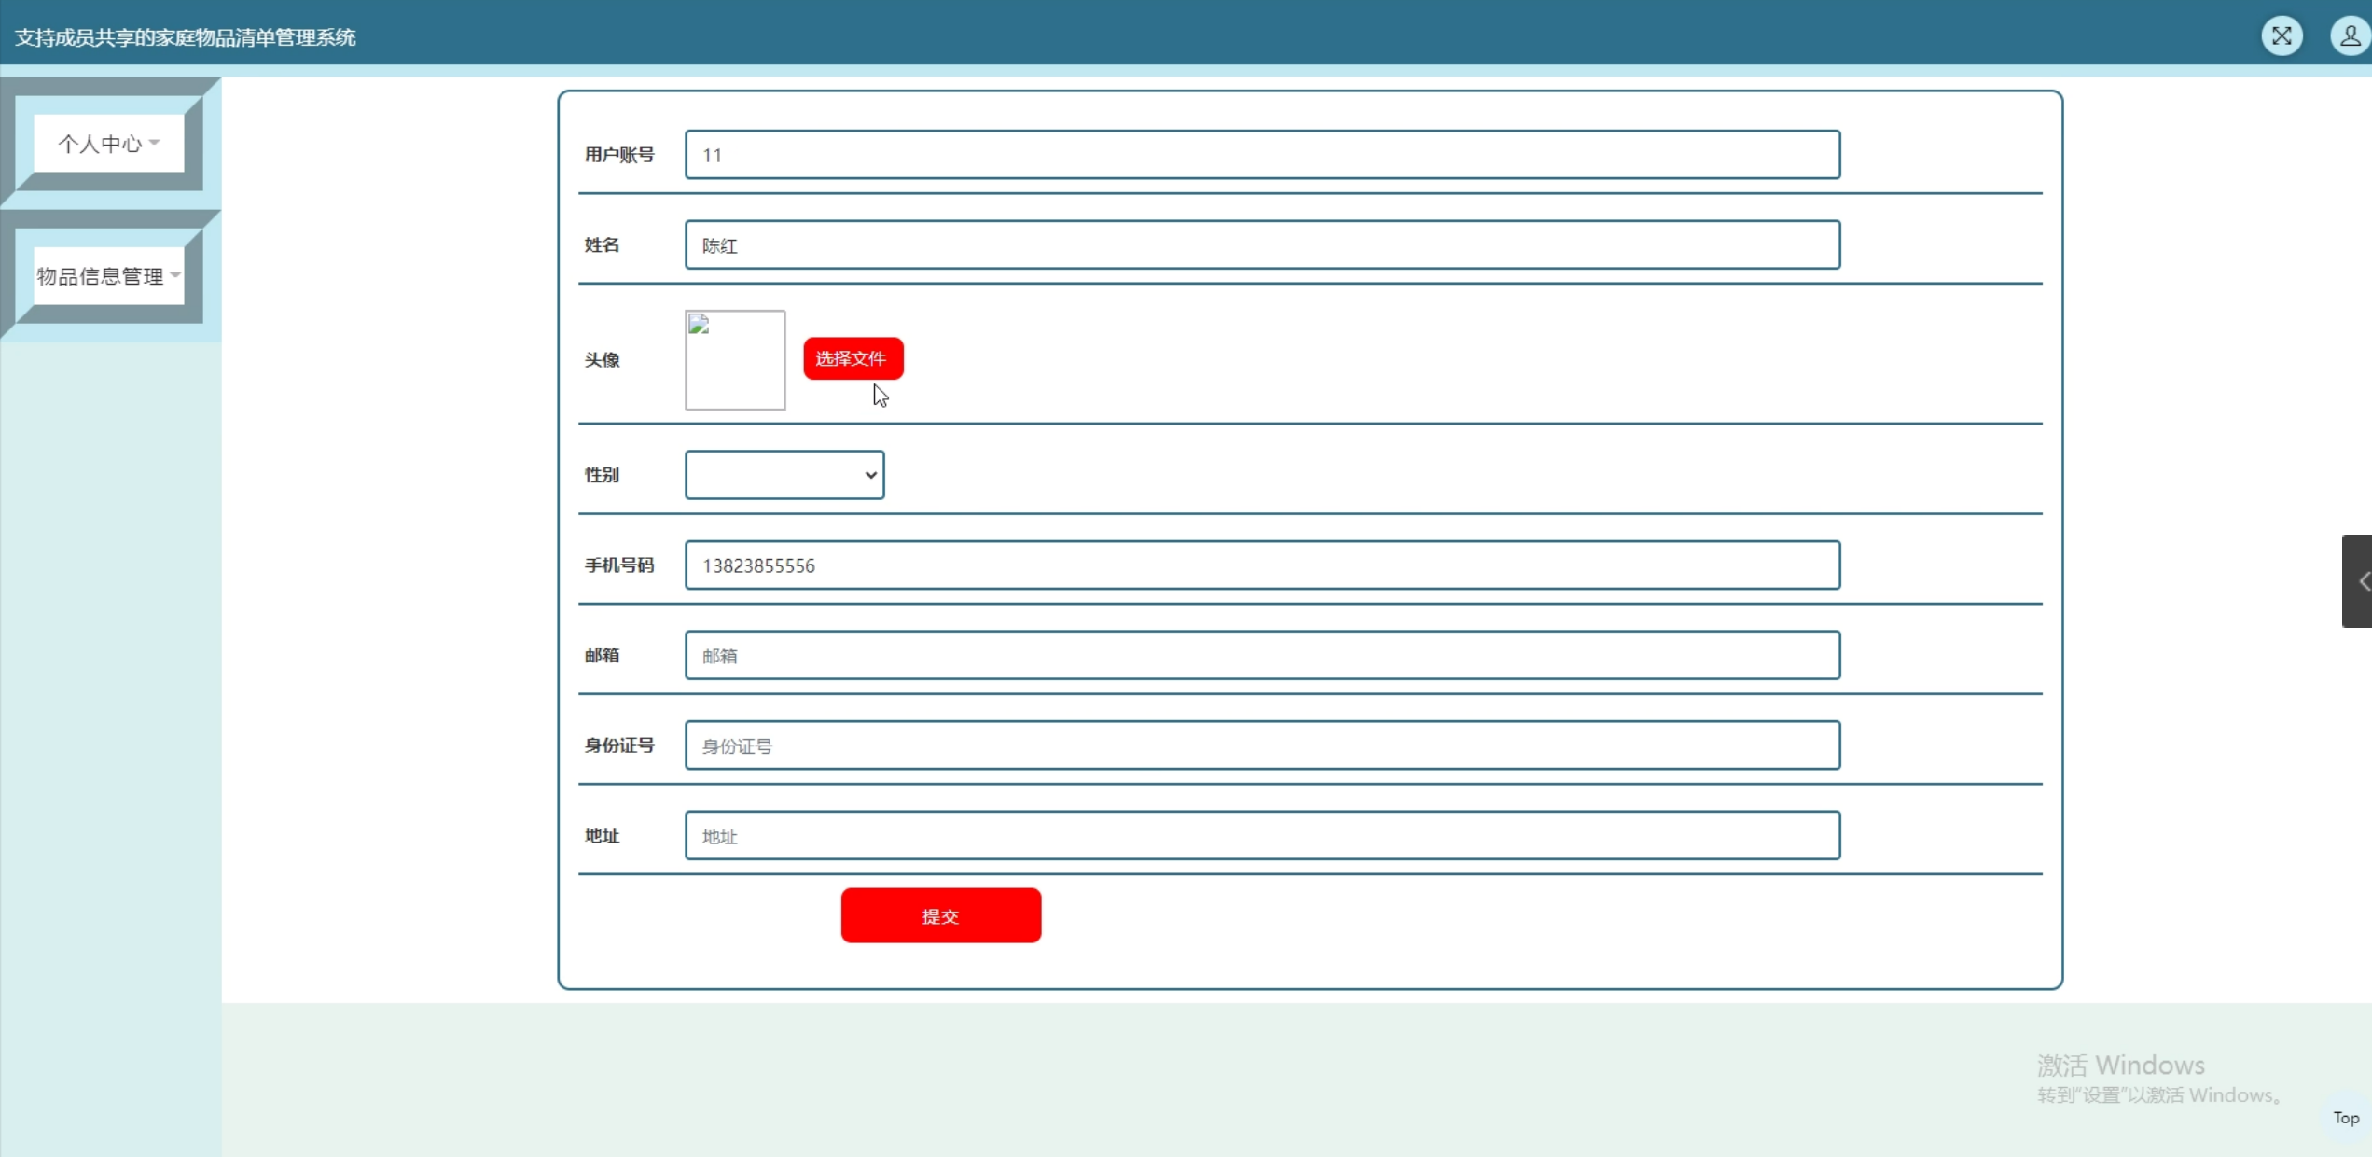
Task: Focus the 用户账号 input field
Action: tap(1262, 155)
